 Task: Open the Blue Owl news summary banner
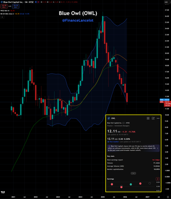(133, 148)
